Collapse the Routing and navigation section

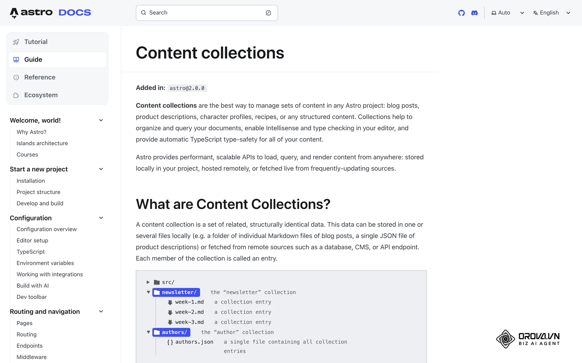pyautogui.click(x=101, y=311)
